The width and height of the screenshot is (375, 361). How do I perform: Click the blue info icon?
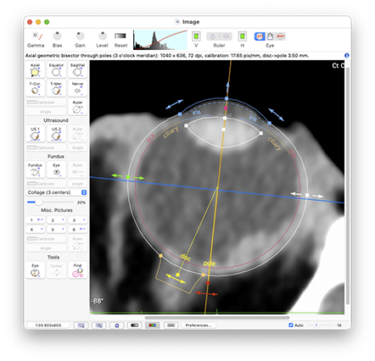pyautogui.click(x=347, y=55)
